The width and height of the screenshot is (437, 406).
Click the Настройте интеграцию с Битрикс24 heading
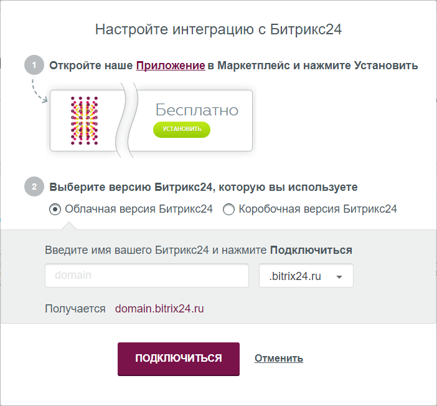(x=218, y=29)
